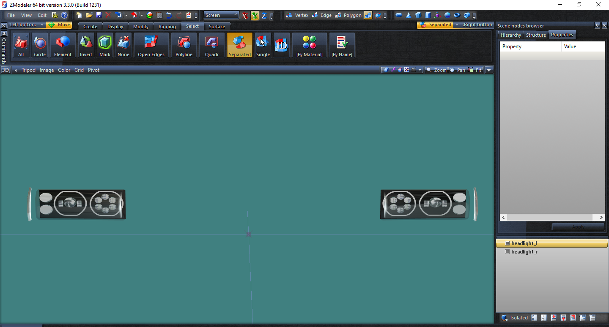
Task: Select the Circle selection tool
Action: [x=40, y=46]
